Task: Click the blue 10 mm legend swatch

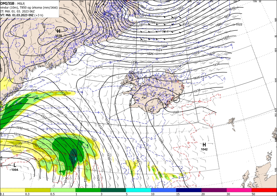Action: click(x=164, y=190)
